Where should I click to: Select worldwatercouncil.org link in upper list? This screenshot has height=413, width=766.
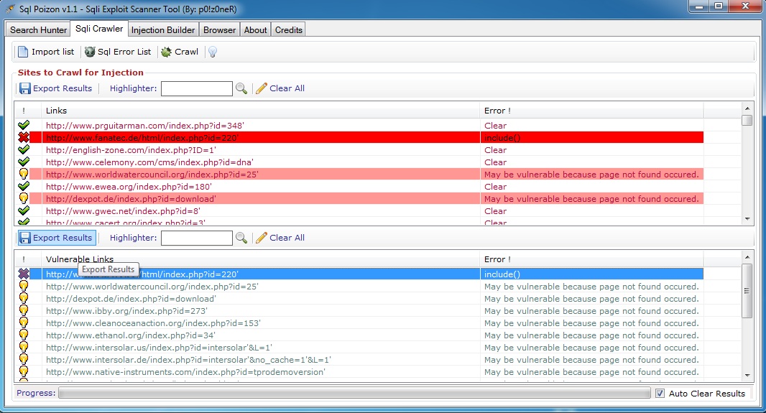coord(152,175)
